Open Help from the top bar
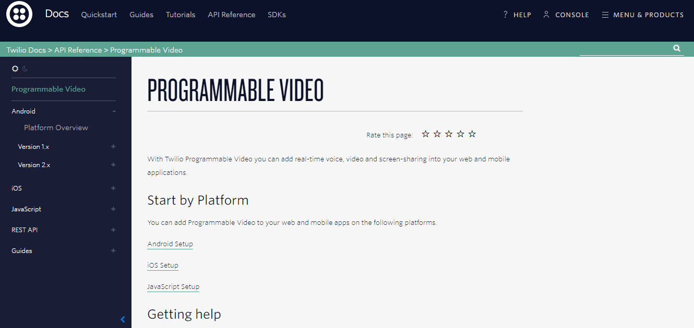 click(x=517, y=15)
